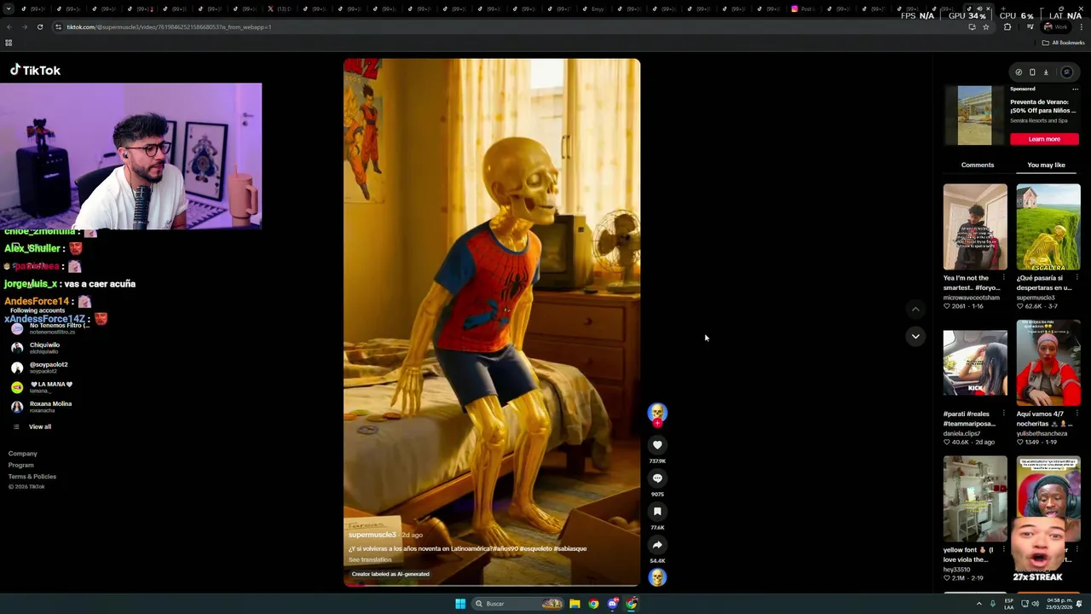Open browser extensions puzzle icon

tap(1007, 26)
